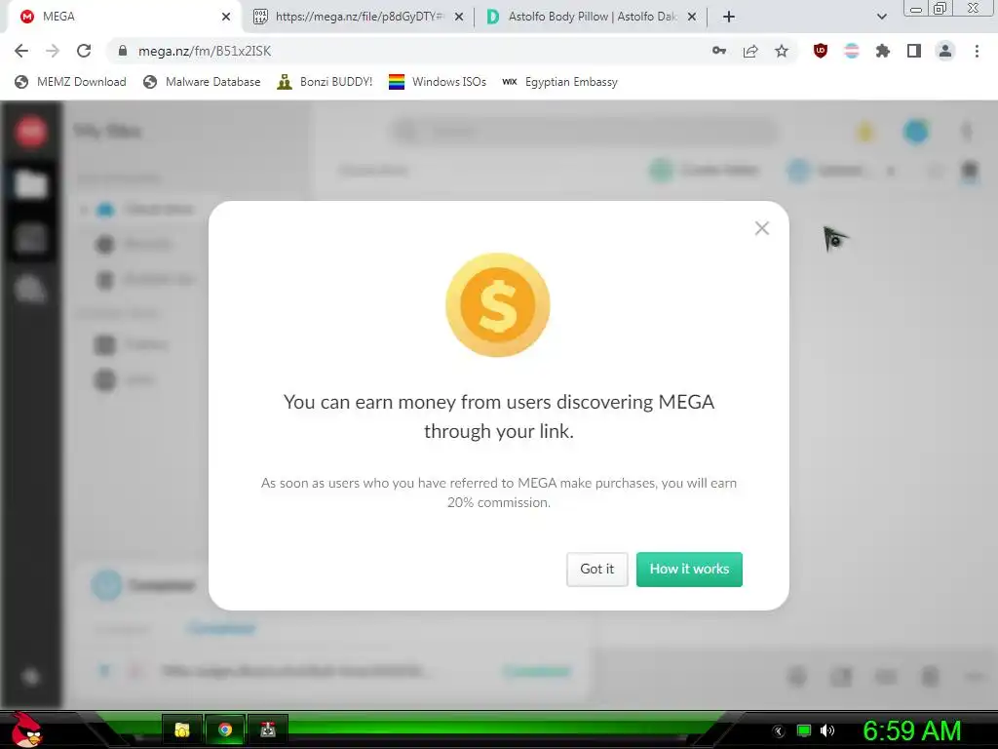Image resolution: width=998 pixels, height=749 pixels.
Task: Expand the tab search dropdown arrow
Action: click(x=881, y=17)
